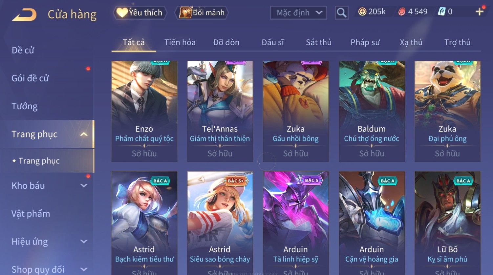493x275 pixels.
Task: Open Tướng in the sidebar
Action: [x=25, y=106]
